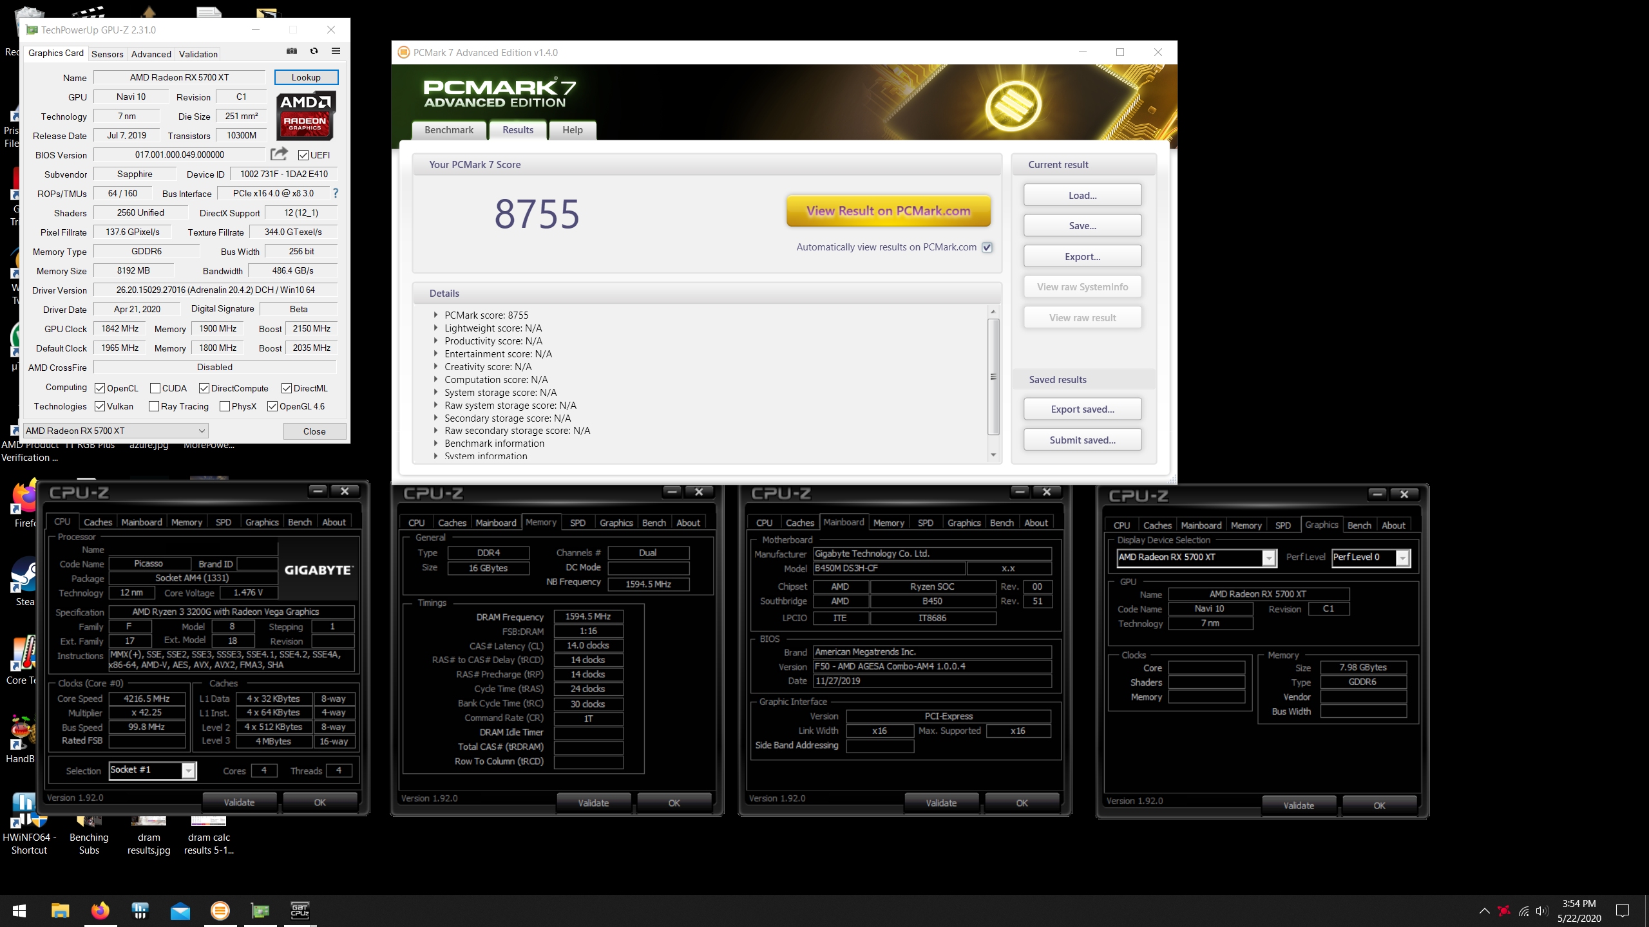Open the Mail app from taskbar
The image size is (1649, 927).
click(180, 911)
